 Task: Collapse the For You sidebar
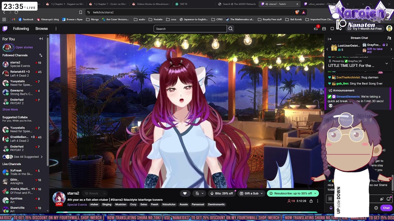pos(41,39)
